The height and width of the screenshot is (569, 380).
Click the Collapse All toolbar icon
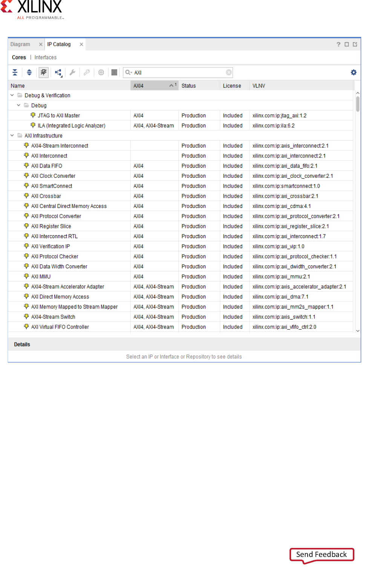coord(15,72)
